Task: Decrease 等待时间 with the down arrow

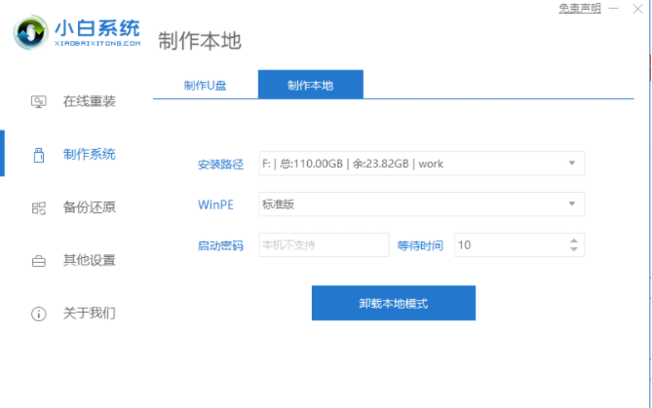Action: [x=574, y=249]
